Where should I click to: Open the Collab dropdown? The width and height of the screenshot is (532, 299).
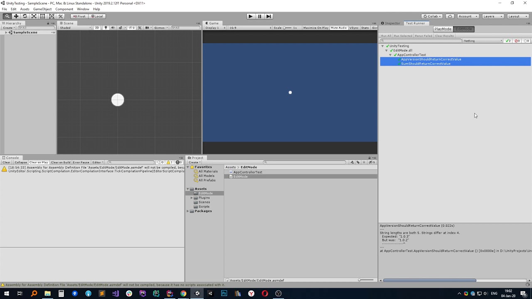click(432, 16)
